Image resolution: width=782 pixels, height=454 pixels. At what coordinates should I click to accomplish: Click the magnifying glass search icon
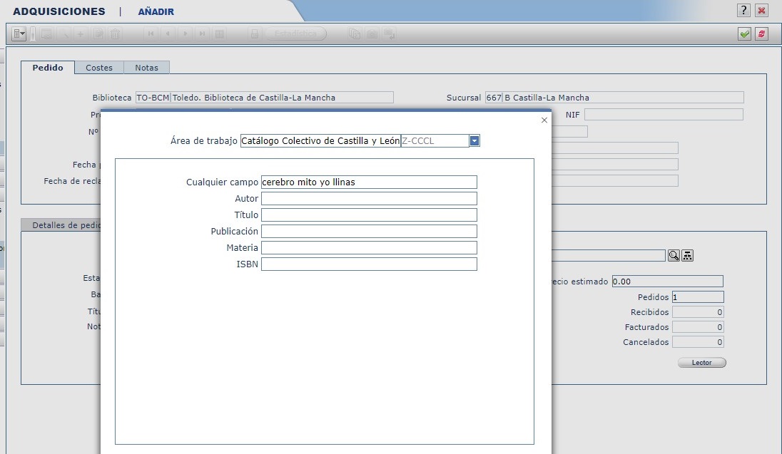click(674, 256)
